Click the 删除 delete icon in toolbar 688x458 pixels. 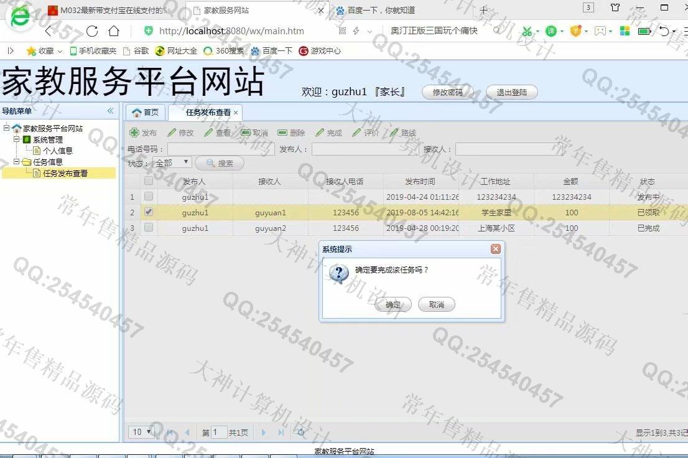tap(282, 133)
